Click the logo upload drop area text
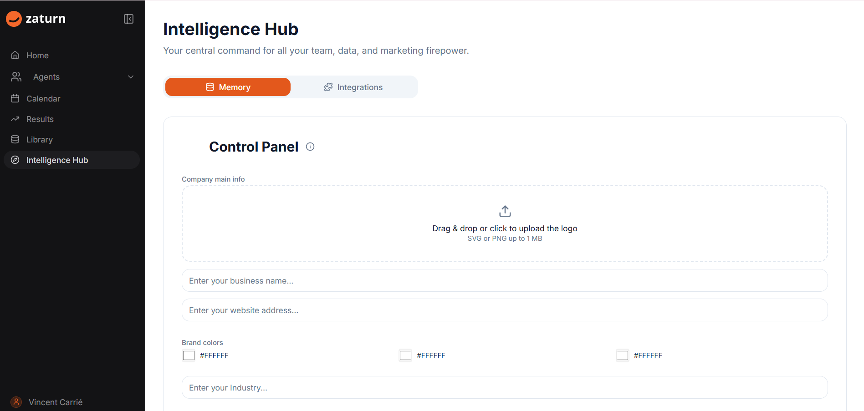This screenshot has width=864, height=411. click(505, 228)
